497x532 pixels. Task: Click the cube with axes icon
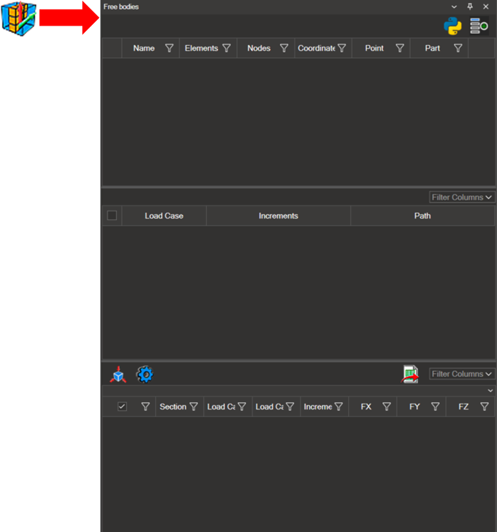118,375
